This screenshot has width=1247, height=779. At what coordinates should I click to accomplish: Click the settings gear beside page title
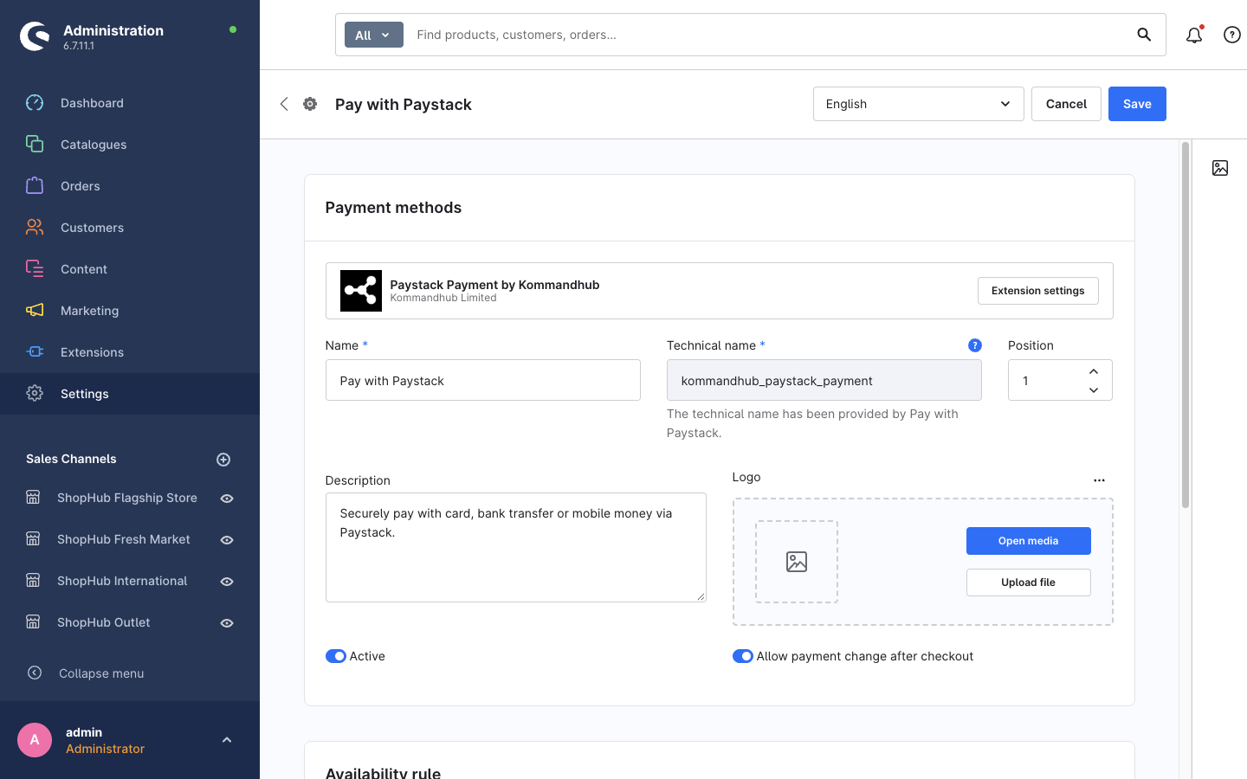click(310, 104)
